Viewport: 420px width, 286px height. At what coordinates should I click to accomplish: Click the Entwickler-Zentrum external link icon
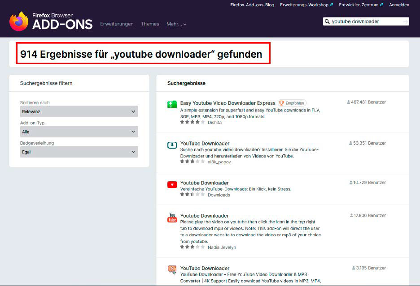click(381, 5)
